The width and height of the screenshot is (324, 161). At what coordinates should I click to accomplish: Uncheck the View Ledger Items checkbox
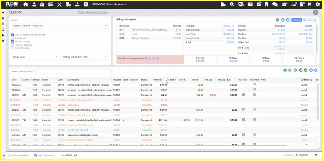click(36, 155)
